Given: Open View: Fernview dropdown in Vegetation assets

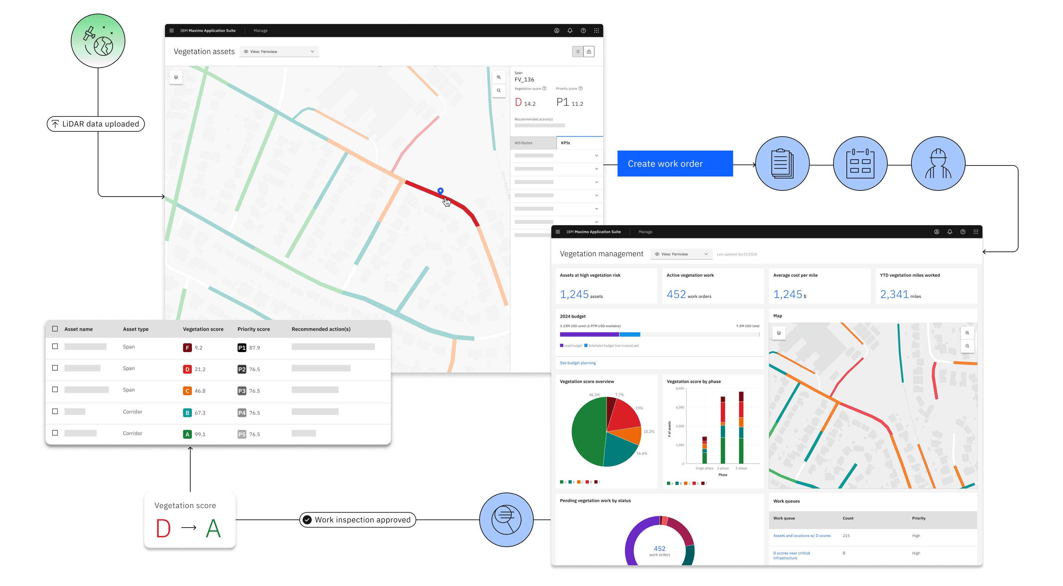Looking at the screenshot, I should tap(279, 52).
